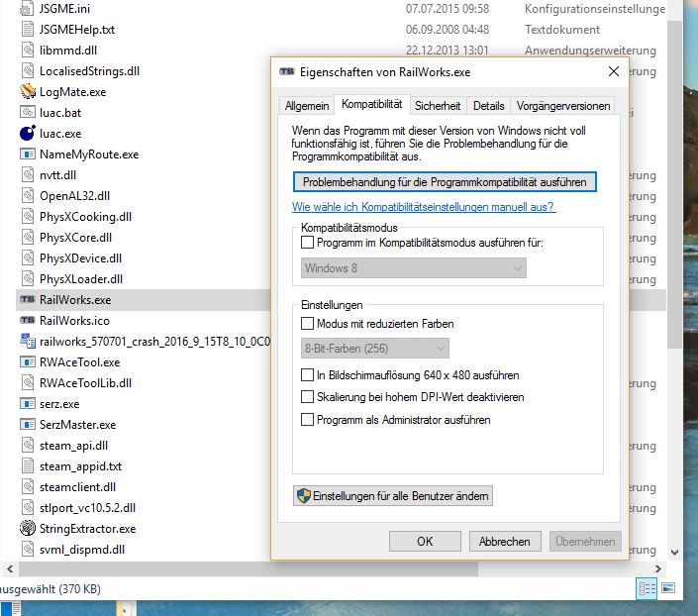Click the RWAceTool.exe icon

[27, 361]
